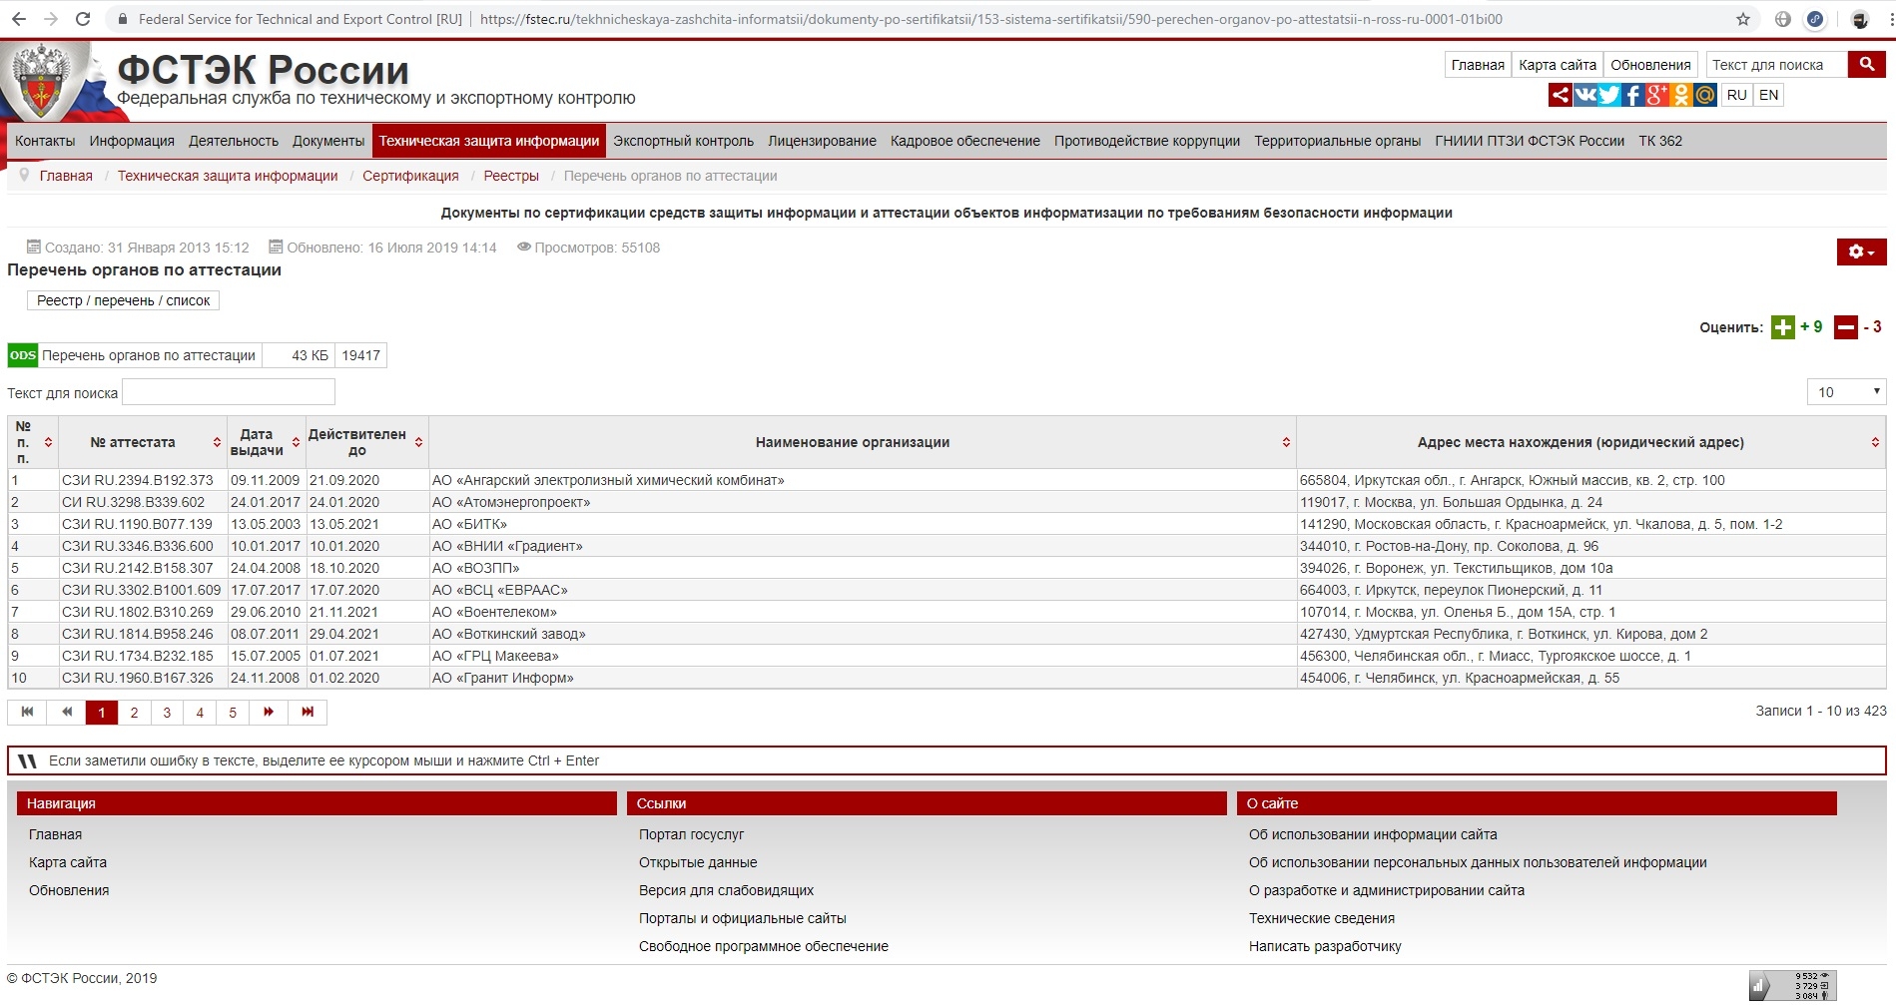The height and width of the screenshot is (1005, 1896).
Task: Open the Контакты menu
Action: click(x=45, y=141)
